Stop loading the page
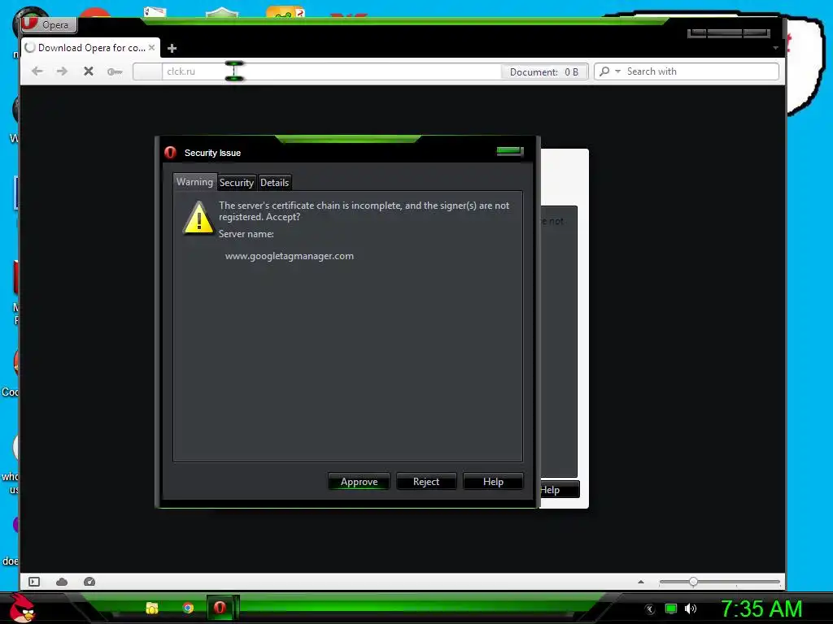 88,71
